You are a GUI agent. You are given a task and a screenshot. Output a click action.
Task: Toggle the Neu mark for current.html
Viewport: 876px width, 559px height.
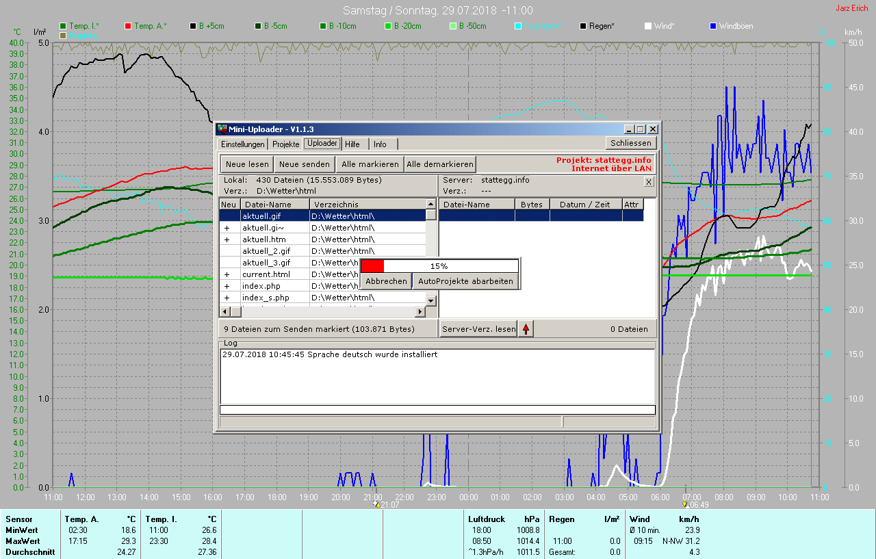coord(227,274)
